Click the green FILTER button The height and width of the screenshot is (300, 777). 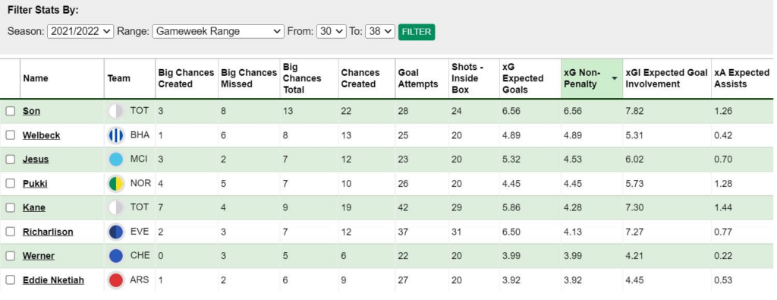[x=417, y=32]
